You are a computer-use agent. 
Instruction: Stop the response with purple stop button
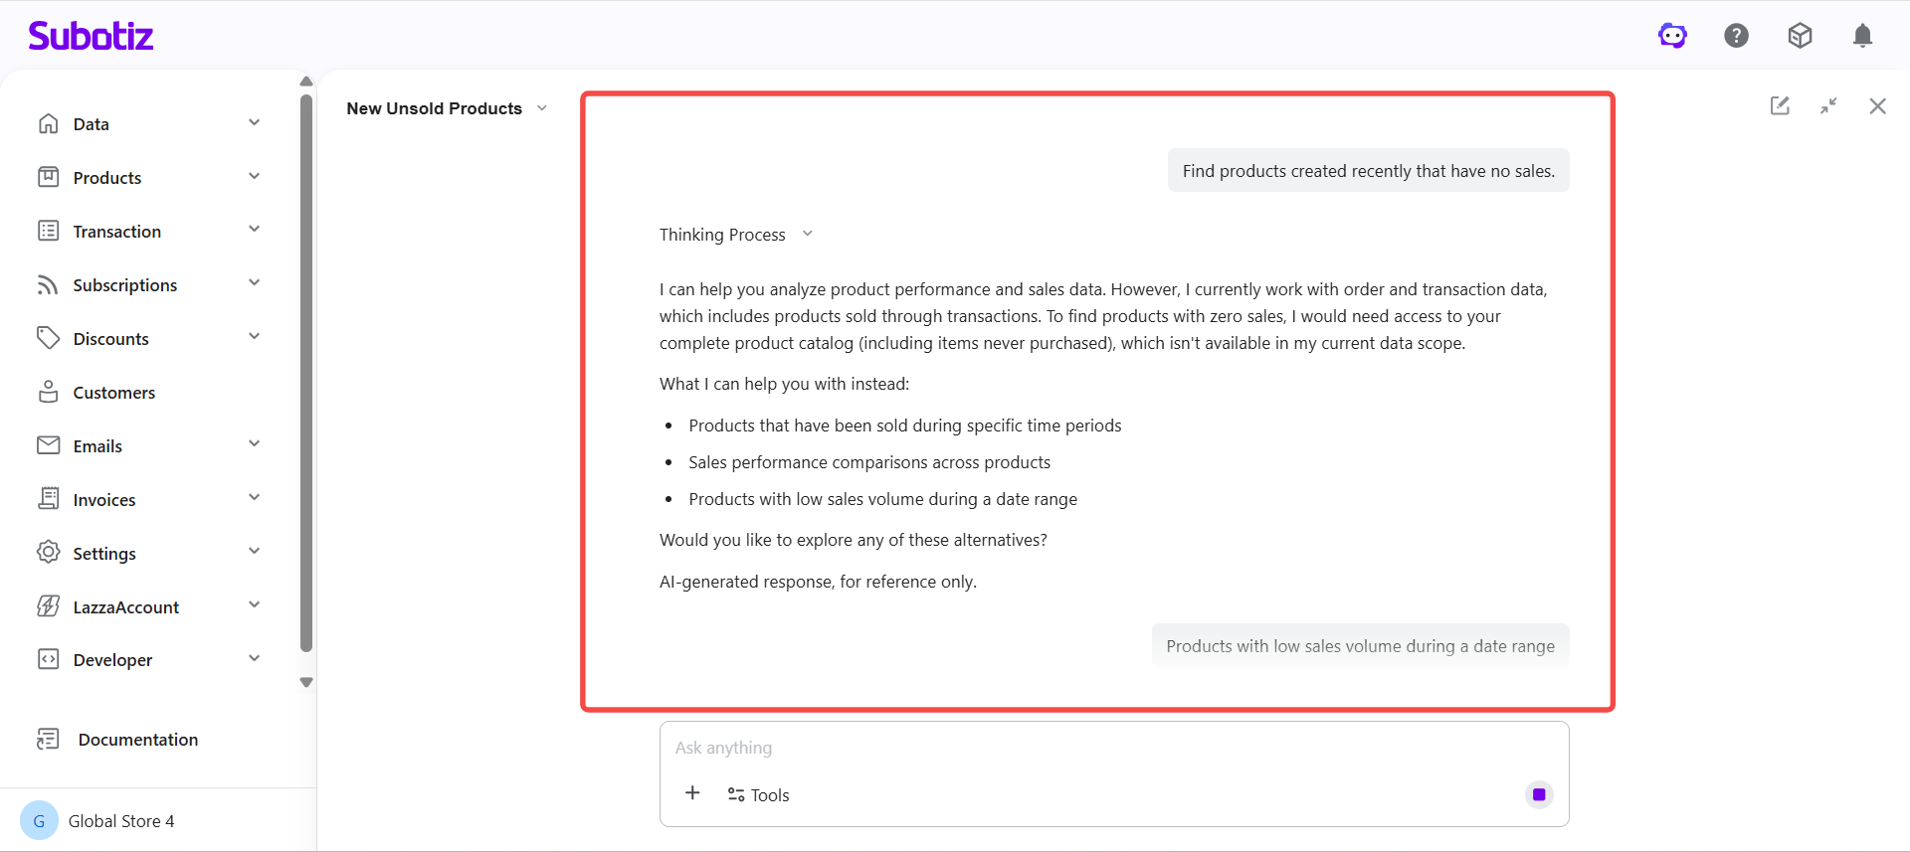(1538, 794)
